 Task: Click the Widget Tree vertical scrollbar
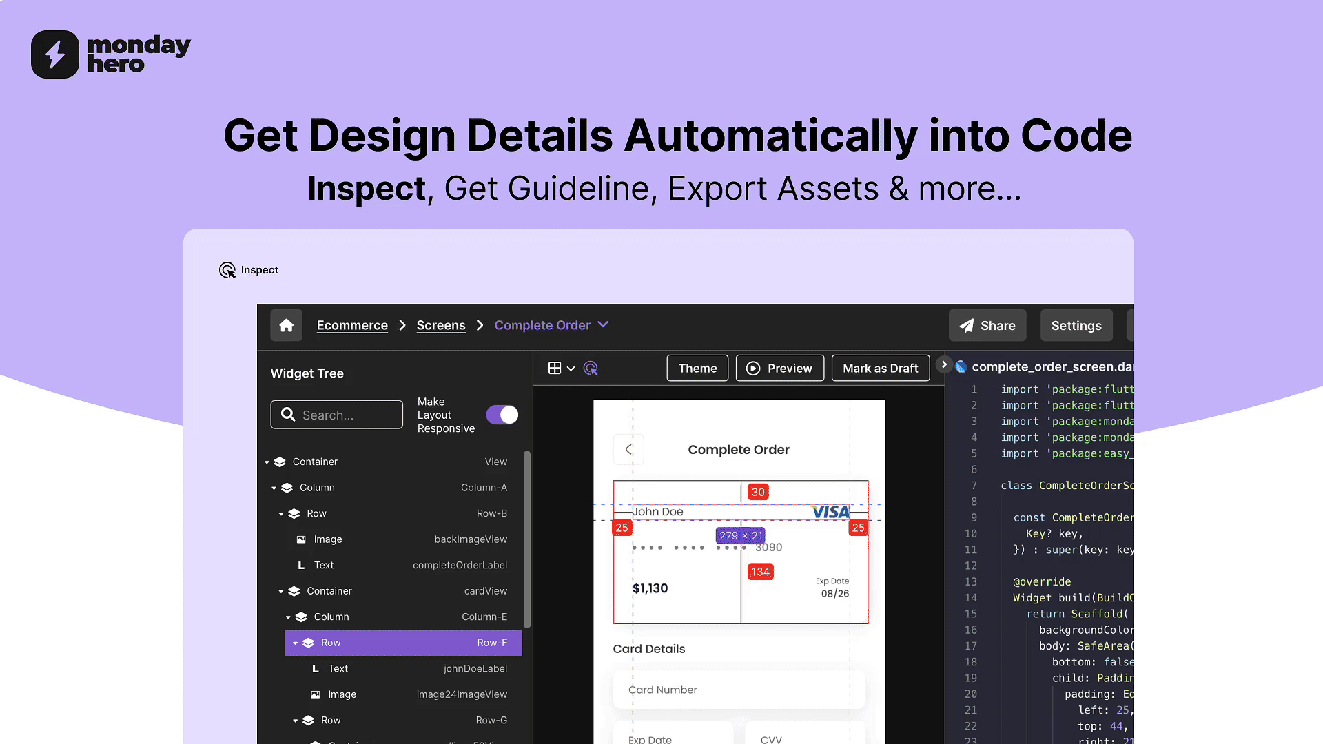(x=527, y=539)
